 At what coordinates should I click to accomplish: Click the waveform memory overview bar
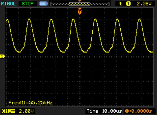pyautogui.click(x=80, y=4)
